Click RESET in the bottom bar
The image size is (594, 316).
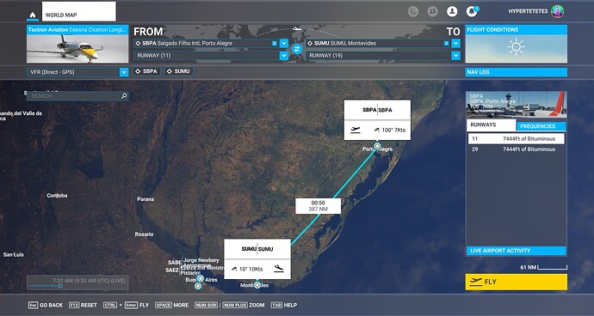click(83, 305)
